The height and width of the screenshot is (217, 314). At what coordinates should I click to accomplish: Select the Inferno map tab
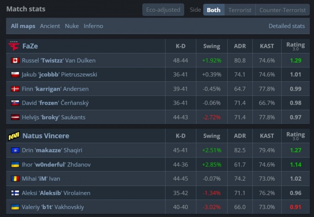[93, 26]
